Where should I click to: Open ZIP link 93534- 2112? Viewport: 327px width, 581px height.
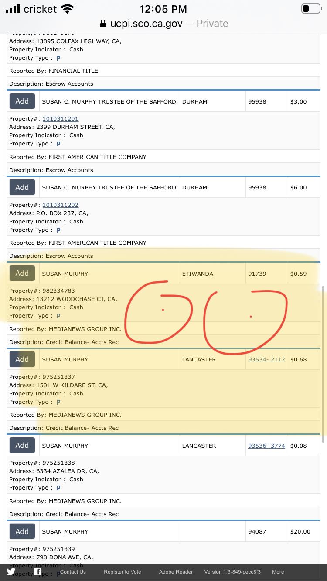[266, 359]
